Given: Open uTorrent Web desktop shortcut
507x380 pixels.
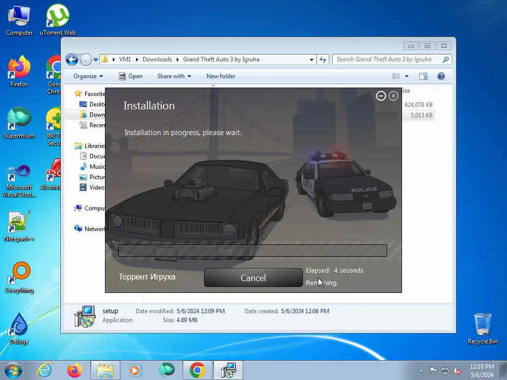Looking at the screenshot, I should pyautogui.click(x=57, y=20).
